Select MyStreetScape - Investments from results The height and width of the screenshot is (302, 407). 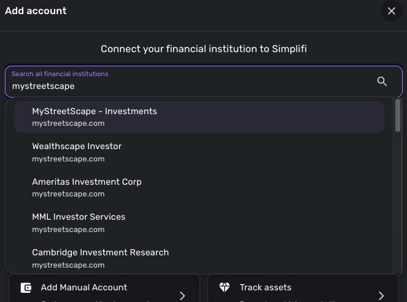tap(95, 111)
